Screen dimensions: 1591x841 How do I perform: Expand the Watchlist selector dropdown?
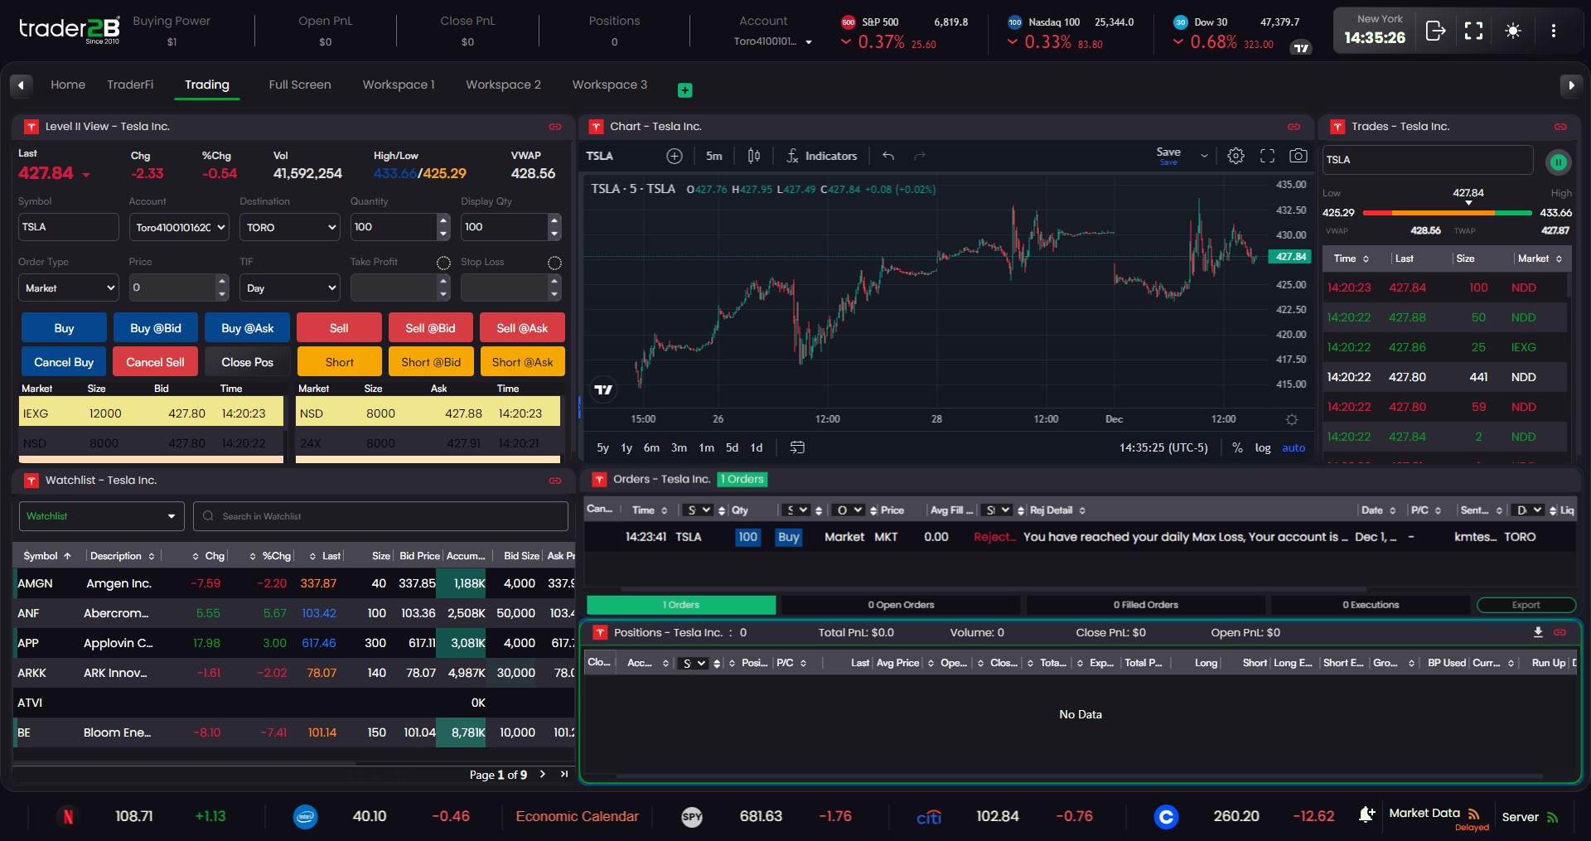point(101,516)
